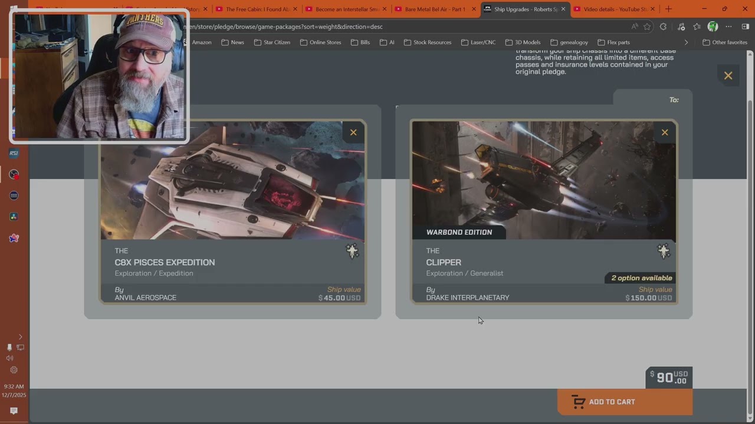Open the DaVinci Resolve taskbar icon
This screenshot has width=755, height=424.
(x=14, y=217)
